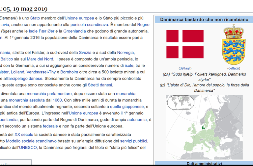Click the IT language abbreviation link
Screen dimensions: 253x166
point(162,85)
